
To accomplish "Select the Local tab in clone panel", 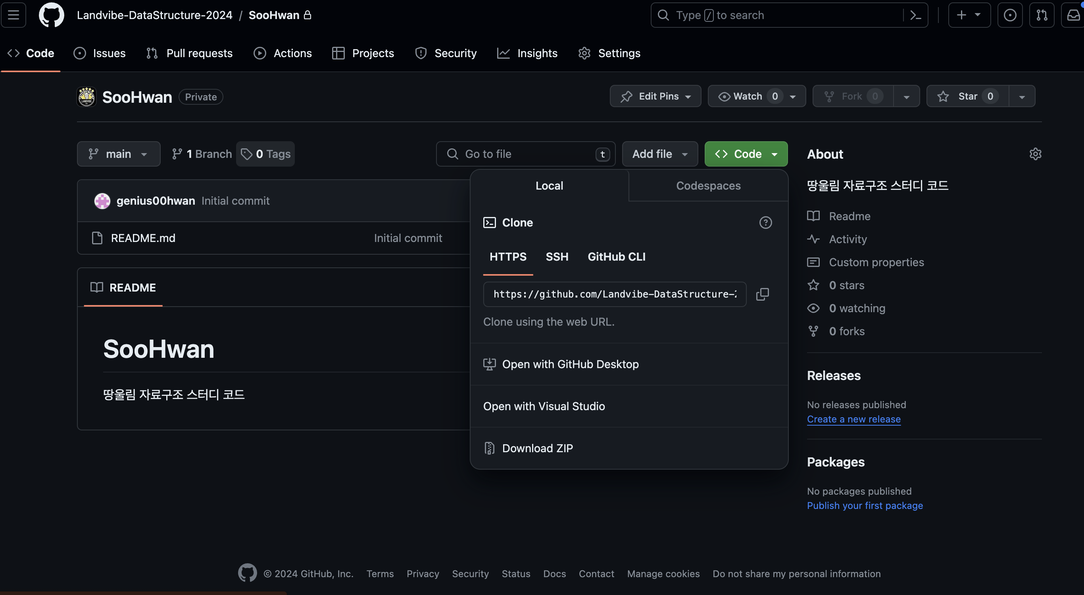I will [x=549, y=186].
